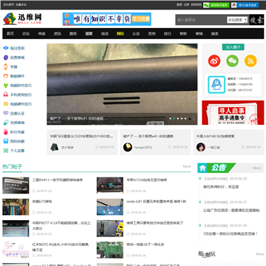Viewport: 266px width, 266px height.
Task: Open post onda G41 后置无声前置有声音
Action: (156, 202)
